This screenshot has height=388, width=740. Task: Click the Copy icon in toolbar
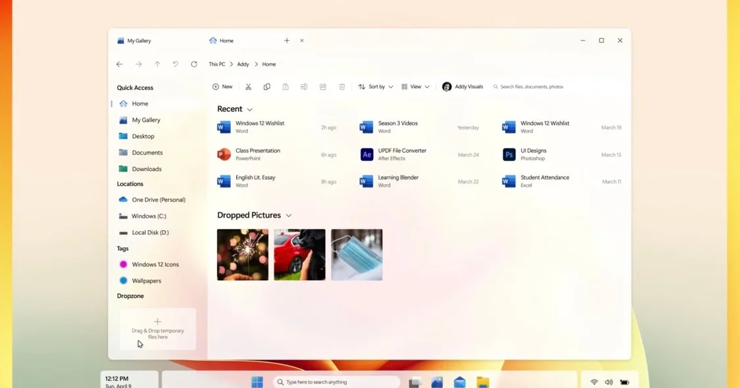266,87
